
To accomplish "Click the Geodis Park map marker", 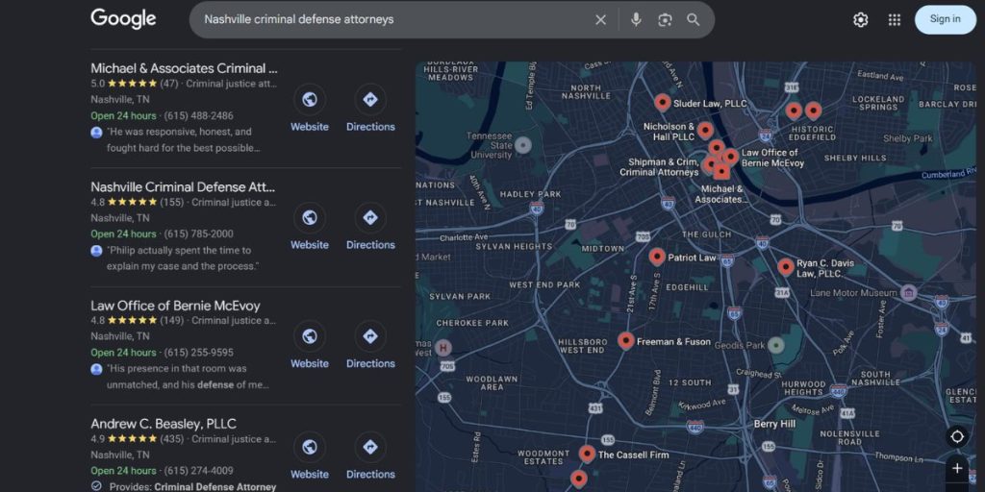I will pos(777,345).
